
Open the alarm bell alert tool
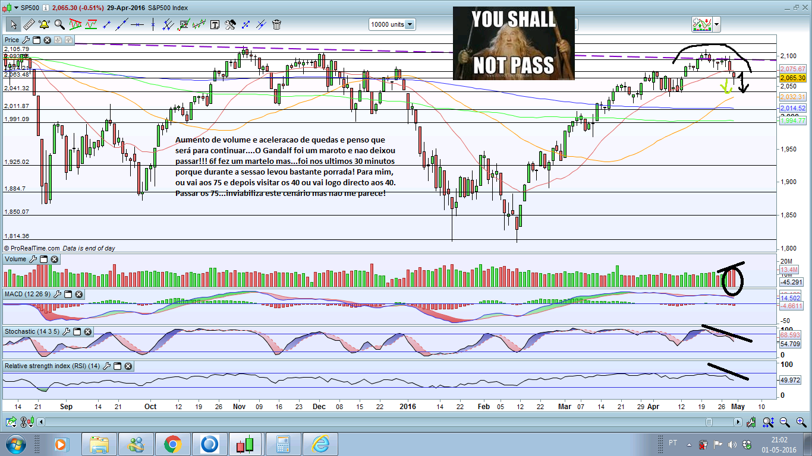[x=44, y=24]
